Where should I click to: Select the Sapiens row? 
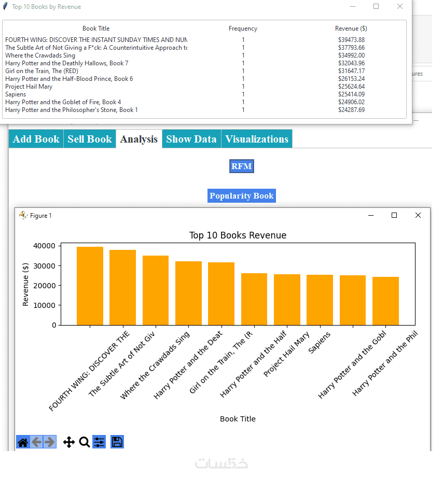[204, 94]
